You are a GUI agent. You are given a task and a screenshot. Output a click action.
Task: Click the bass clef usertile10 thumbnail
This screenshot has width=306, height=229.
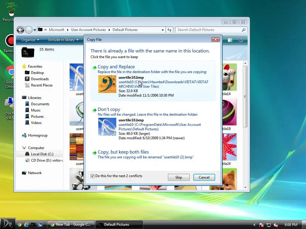107,84
